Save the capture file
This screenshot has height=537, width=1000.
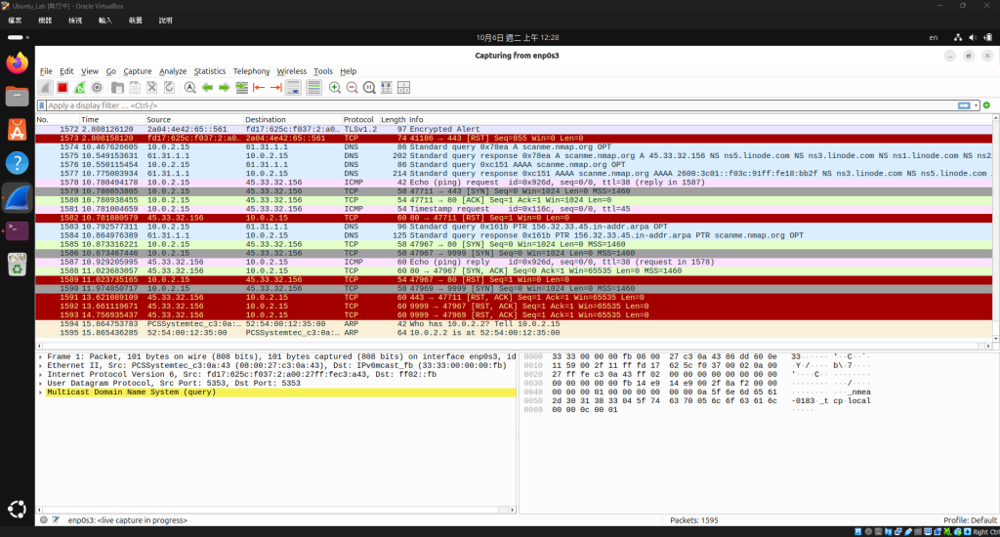pos(135,87)
